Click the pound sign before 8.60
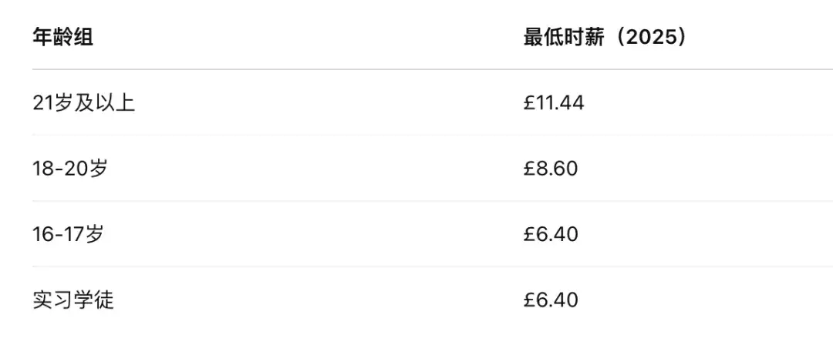The image size is (833, 355). (529, 168)
